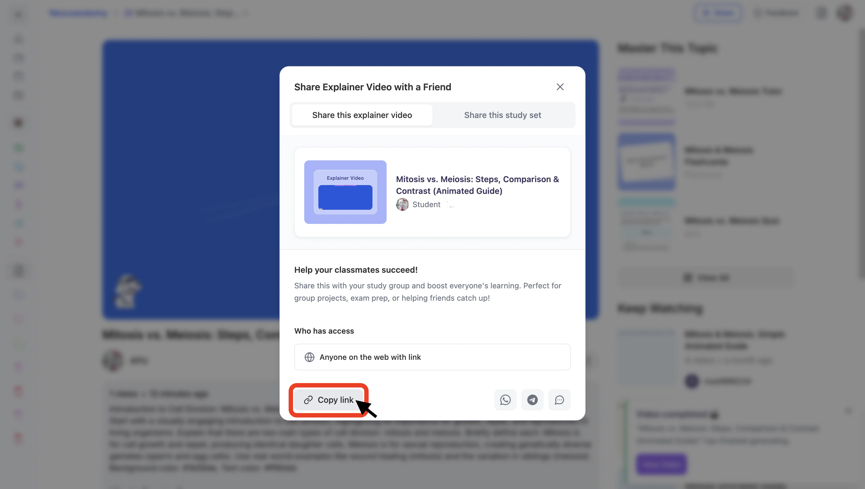Click the Who has access label
The width and height of the screenshot is (865, 489).
324,331
